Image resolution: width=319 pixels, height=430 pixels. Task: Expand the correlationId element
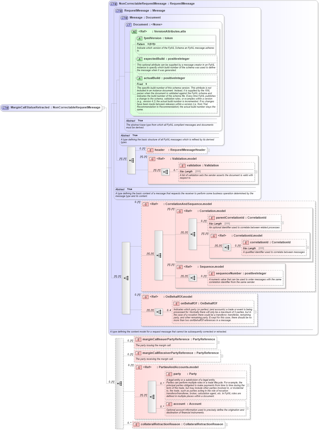(x=307, y=248)
